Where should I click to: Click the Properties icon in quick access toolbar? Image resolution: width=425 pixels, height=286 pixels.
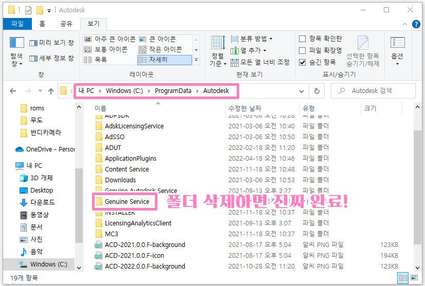coord(28,10)
